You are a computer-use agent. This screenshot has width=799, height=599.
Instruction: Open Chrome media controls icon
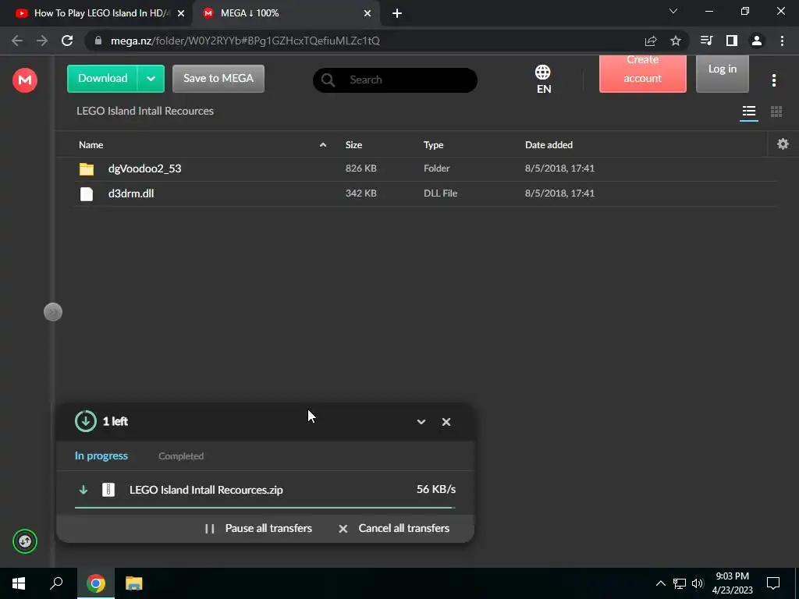pos(706,41)
